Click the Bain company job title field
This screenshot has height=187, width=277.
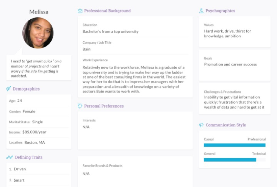pos(86,49)
